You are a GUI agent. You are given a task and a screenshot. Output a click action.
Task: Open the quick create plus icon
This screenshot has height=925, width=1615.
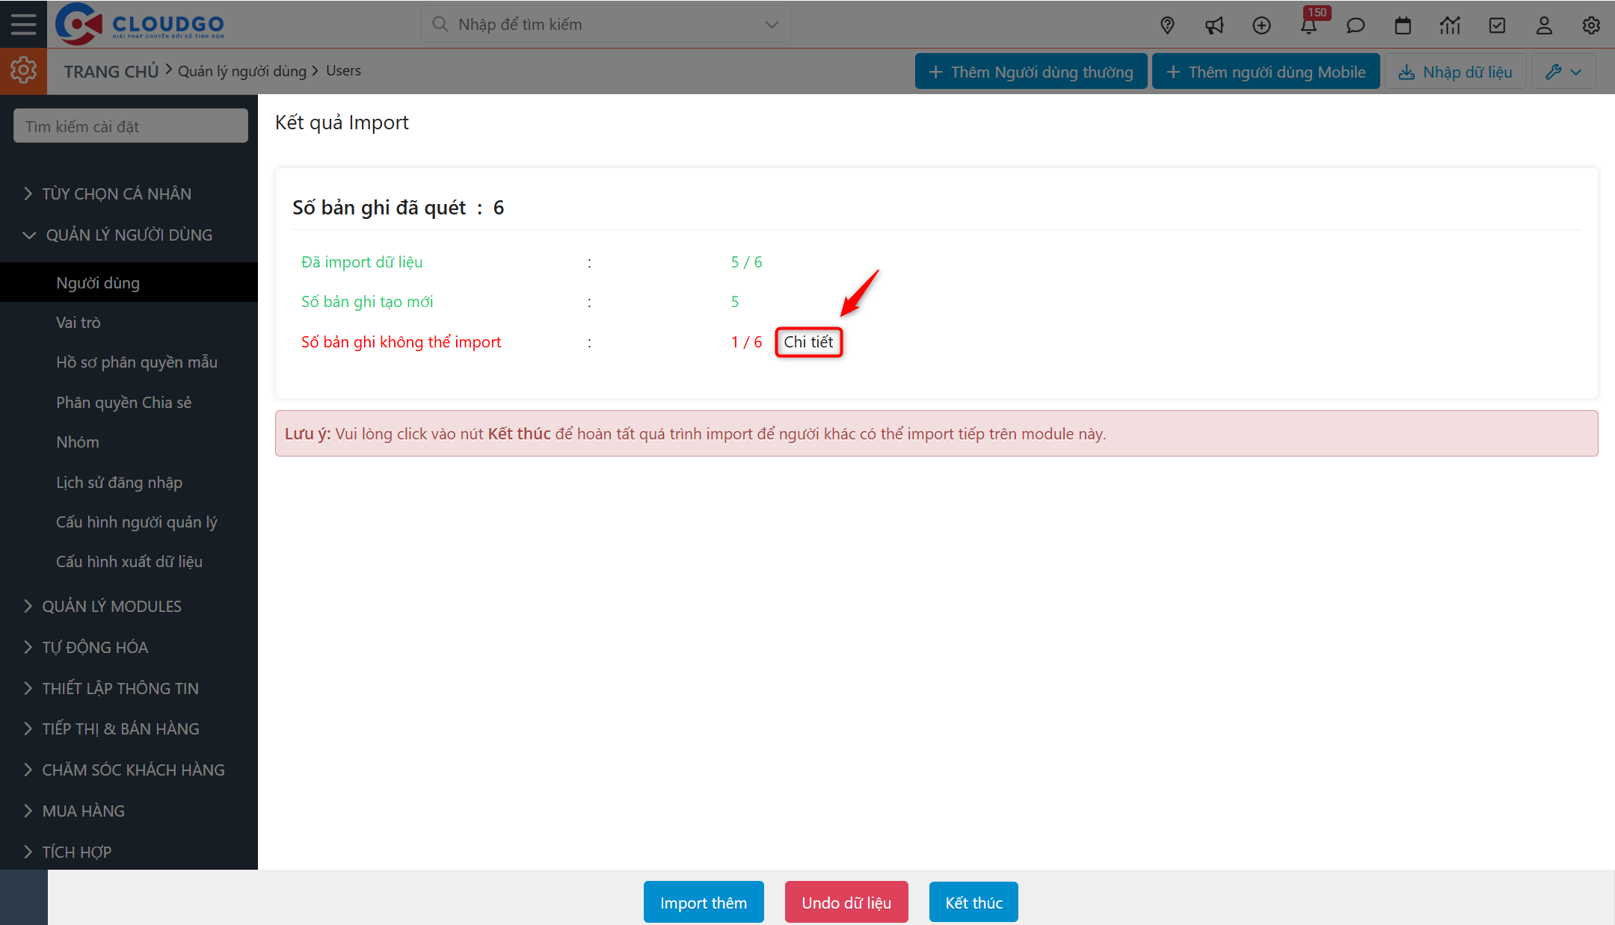pos(1261,25)
